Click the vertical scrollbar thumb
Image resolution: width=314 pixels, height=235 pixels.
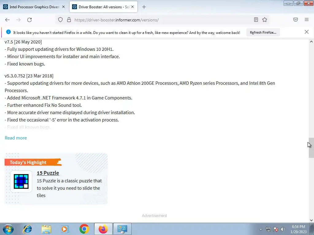[x=311, y=148]
